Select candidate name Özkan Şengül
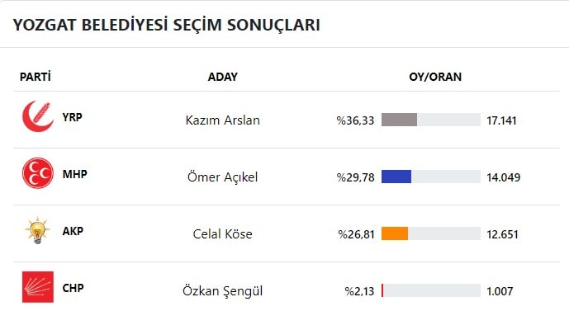569x311 pixels. pyautogui.click(x=222, y=291)
